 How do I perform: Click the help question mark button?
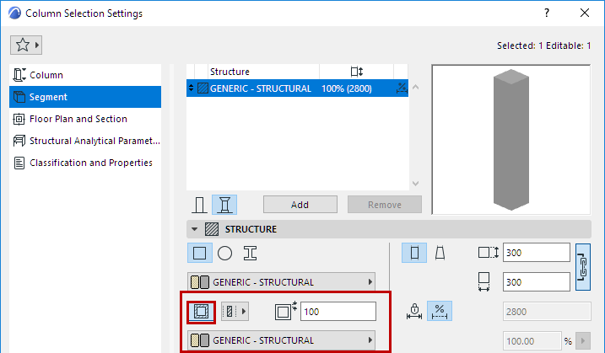coord(547,13)
